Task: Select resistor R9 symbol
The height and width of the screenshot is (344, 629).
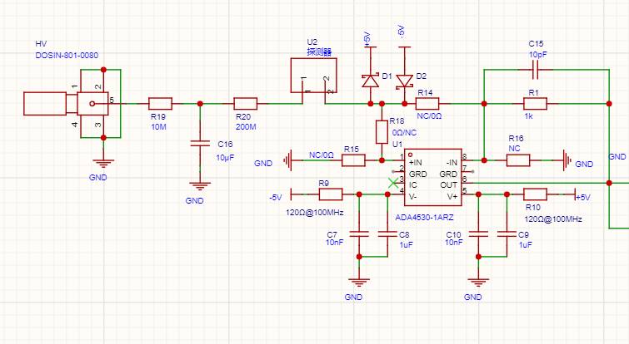Action: pyautogui.click(x=331, y=194)
